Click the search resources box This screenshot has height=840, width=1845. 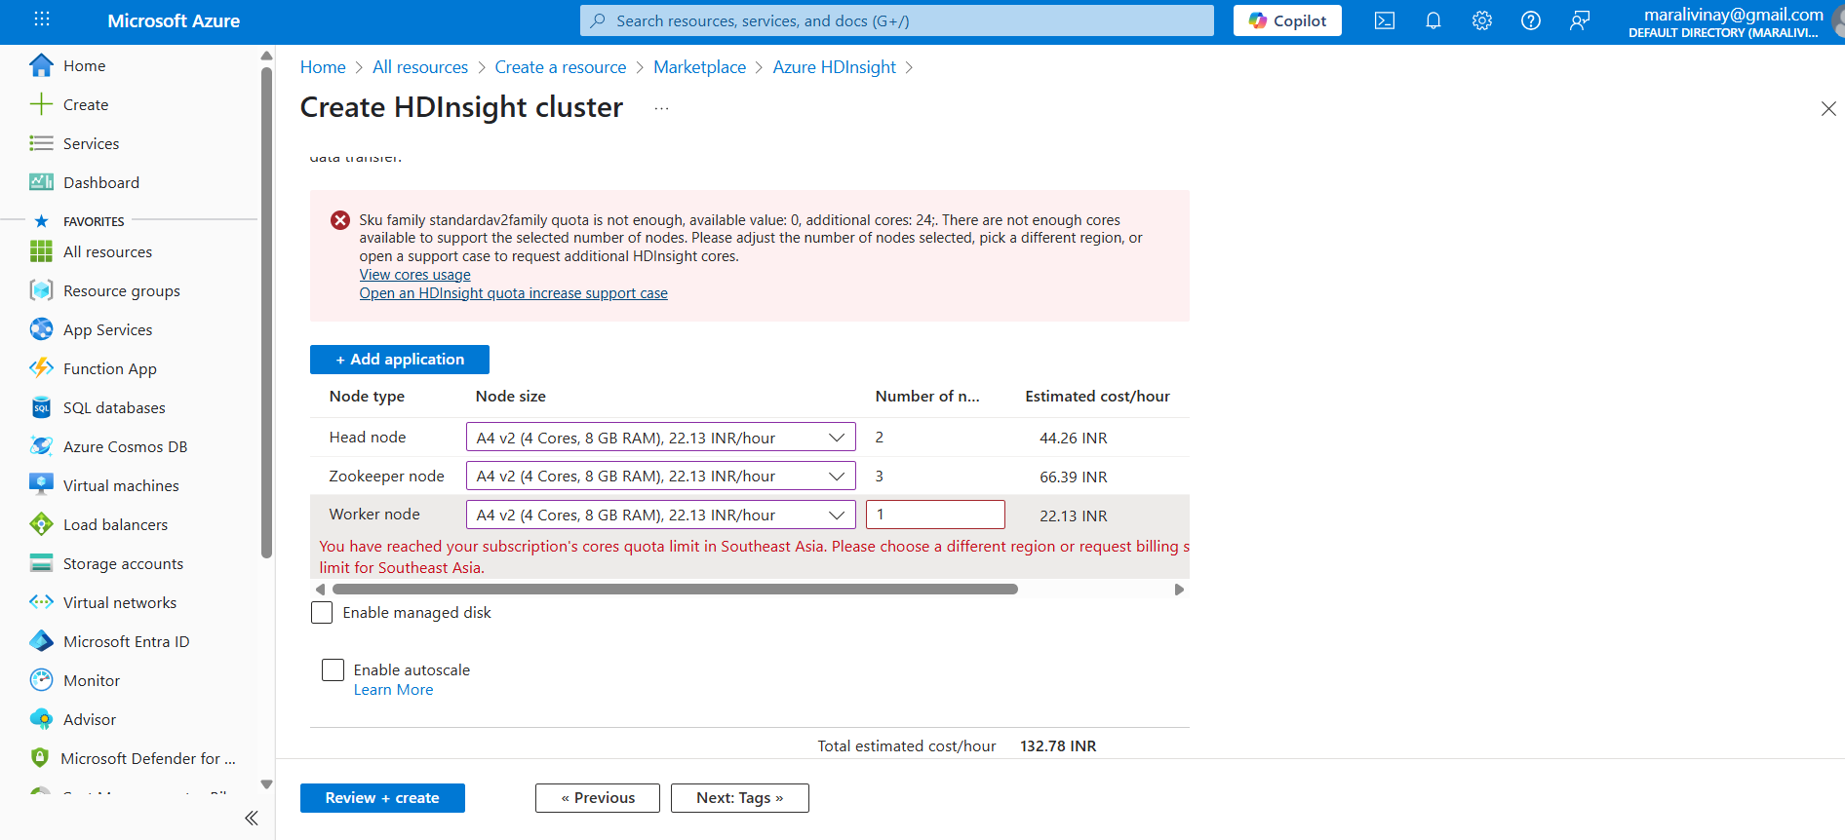pos(897,20)
